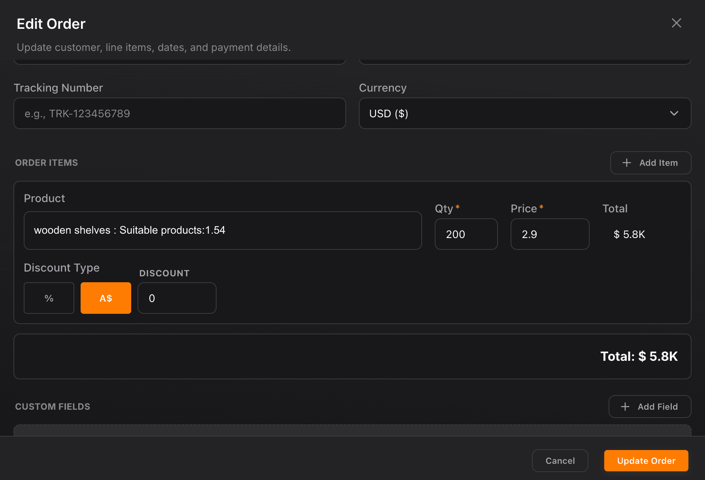Add a custom field
The height and width of the screenshot is (480, 705).
pos(650,407)
